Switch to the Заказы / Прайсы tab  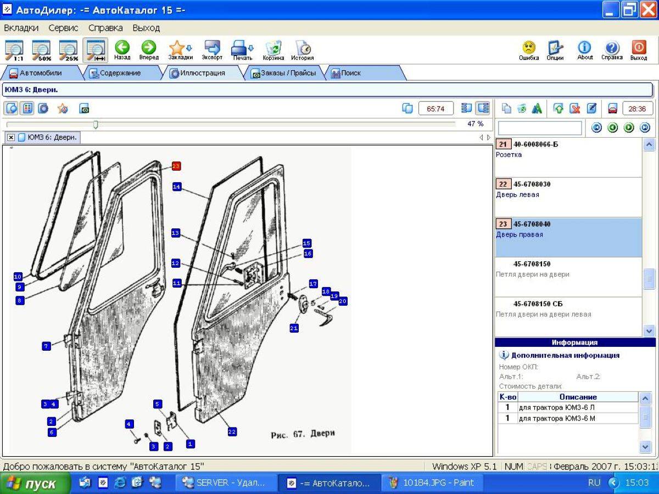(283, 73)
